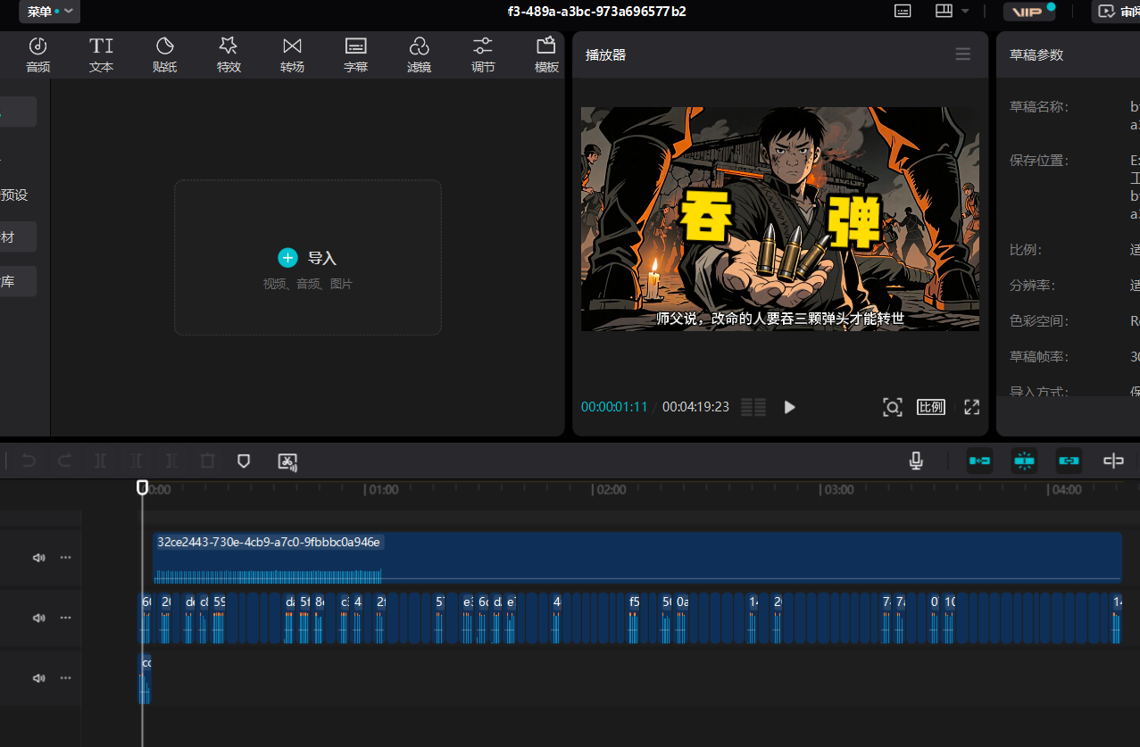Mute the bottom audio track
Image resolution: width=1140 pixels, height=747 pixels.
click(38, 677)
